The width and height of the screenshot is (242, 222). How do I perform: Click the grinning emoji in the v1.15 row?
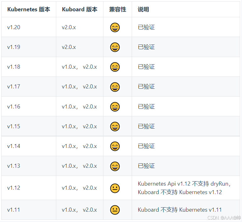[x=115, y=127]
